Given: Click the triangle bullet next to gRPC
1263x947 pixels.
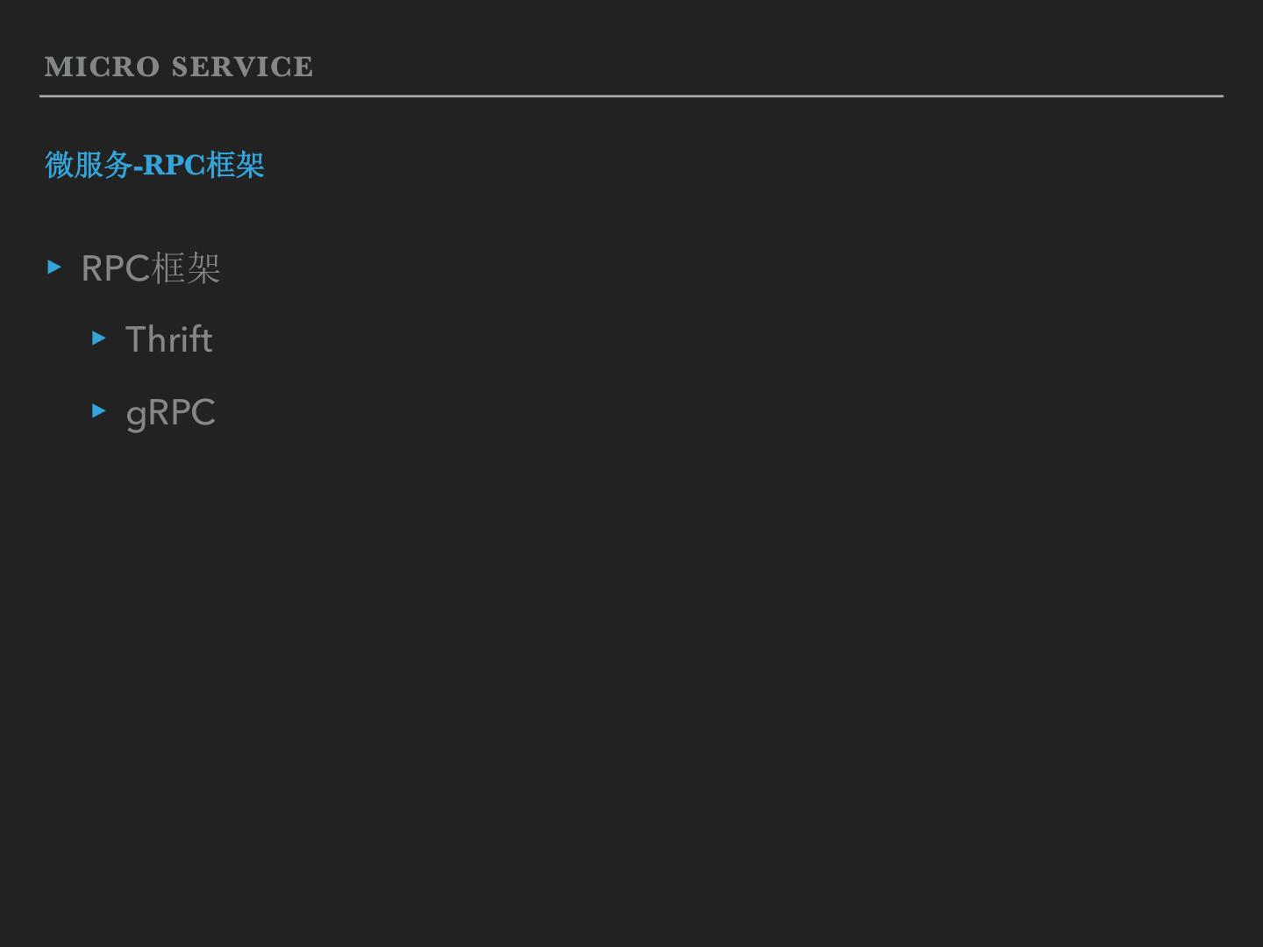Looking at the screenshot, I should [x=98, y=410].
